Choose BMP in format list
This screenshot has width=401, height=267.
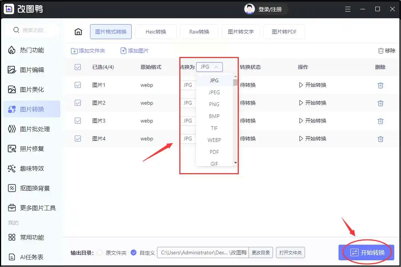coord(214,116)
